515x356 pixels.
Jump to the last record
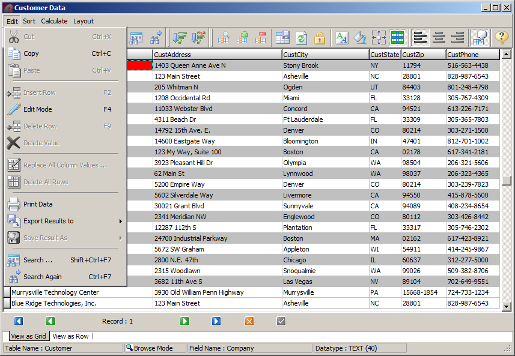(216, 321)
